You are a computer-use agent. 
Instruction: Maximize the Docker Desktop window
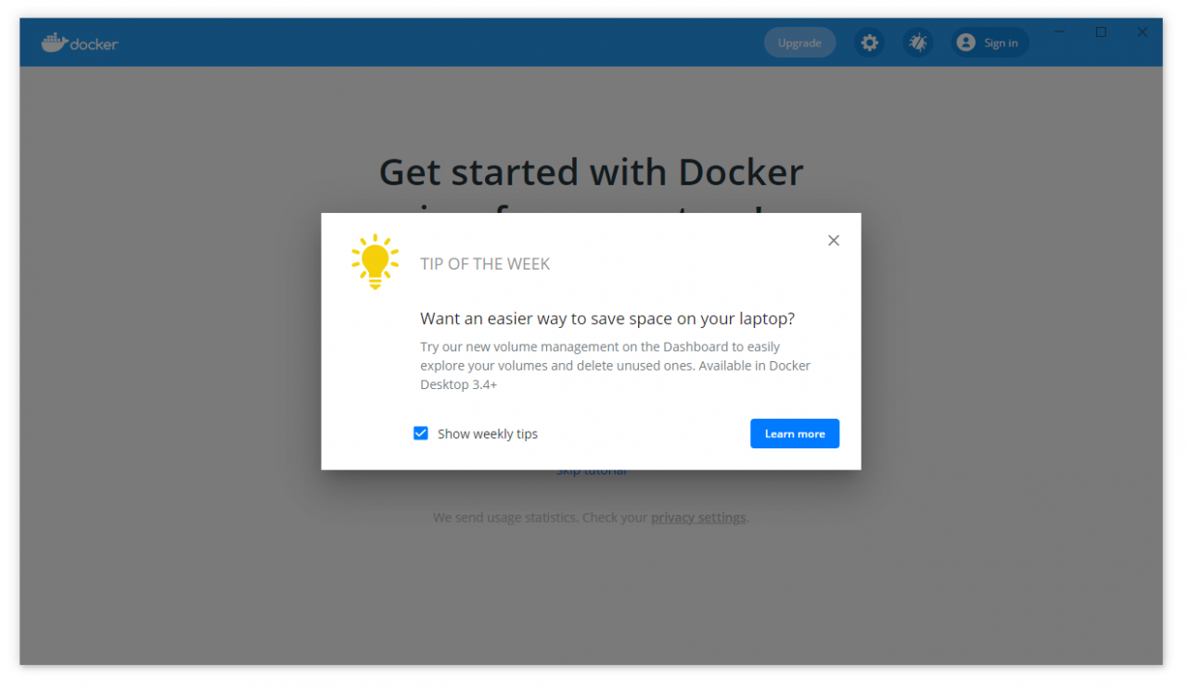pyautogui.click(x=1101, y=31)
